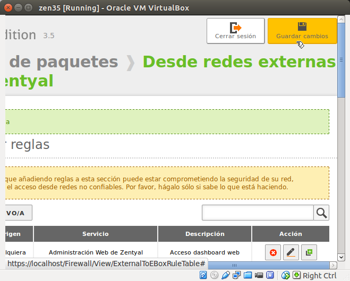The width and height of the screenshot is (350, 281).
Task: Click the yellow security warning message
Action: pos(167,183)
